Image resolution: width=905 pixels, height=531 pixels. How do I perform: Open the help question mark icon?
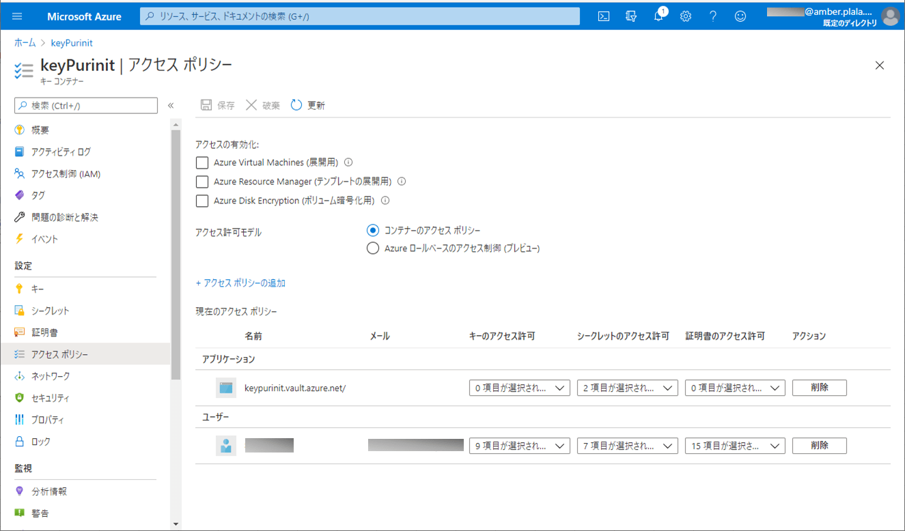(x=713, y=16)
